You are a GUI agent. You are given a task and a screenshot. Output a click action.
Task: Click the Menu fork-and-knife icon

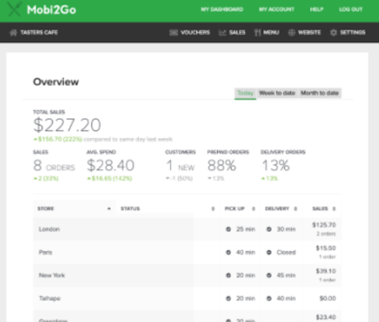(257, 32)
